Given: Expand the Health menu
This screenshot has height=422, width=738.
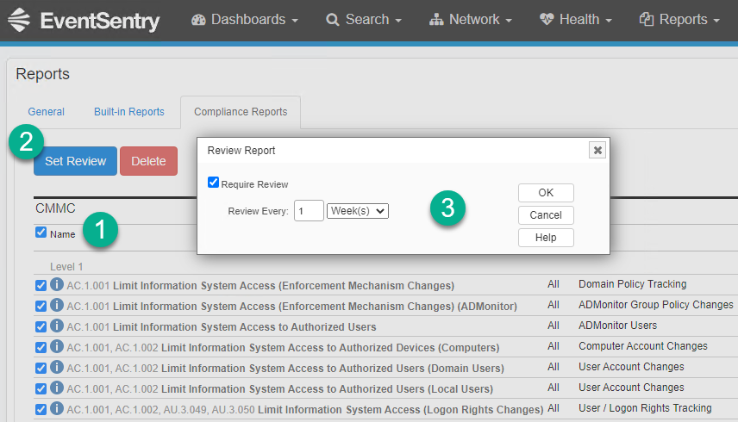Looking at the screenshot, I should tap(576, 20).
